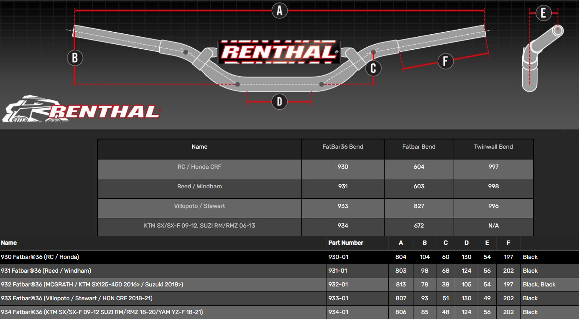Select 933 Fatbar®36 (Villopoto / Stewart) row name
Screen dimensions: 579x319
[77, 298]
